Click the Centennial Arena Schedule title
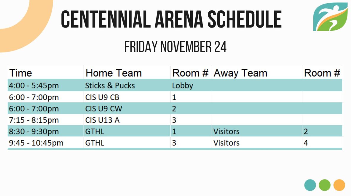The width and height of the screenshot is (351, 196). click(x=171, y=19)
